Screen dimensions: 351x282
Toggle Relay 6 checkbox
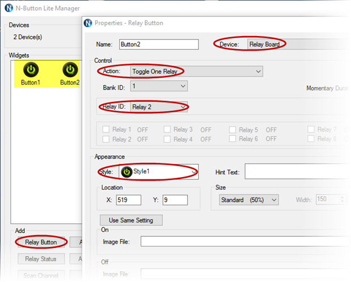coord(232,139)
